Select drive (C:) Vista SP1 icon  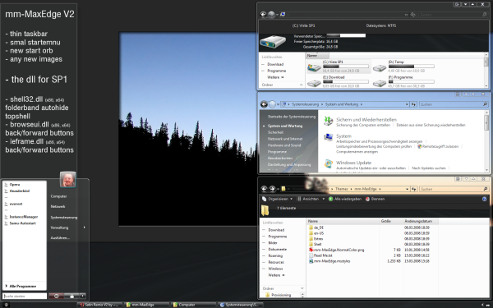(314, 67)
